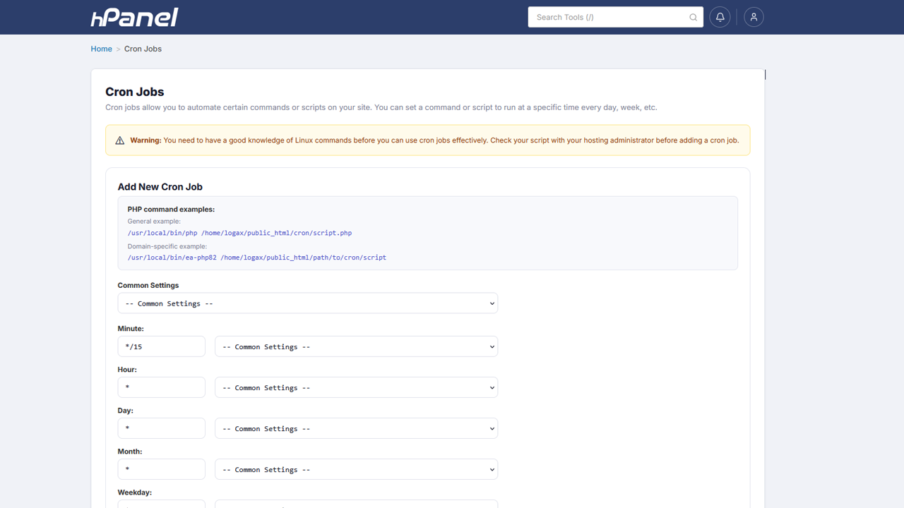The height and width of the screenshot is (508, 904).
Task: Open the Day Common Settings dropdown
Action: pos(356,428)
